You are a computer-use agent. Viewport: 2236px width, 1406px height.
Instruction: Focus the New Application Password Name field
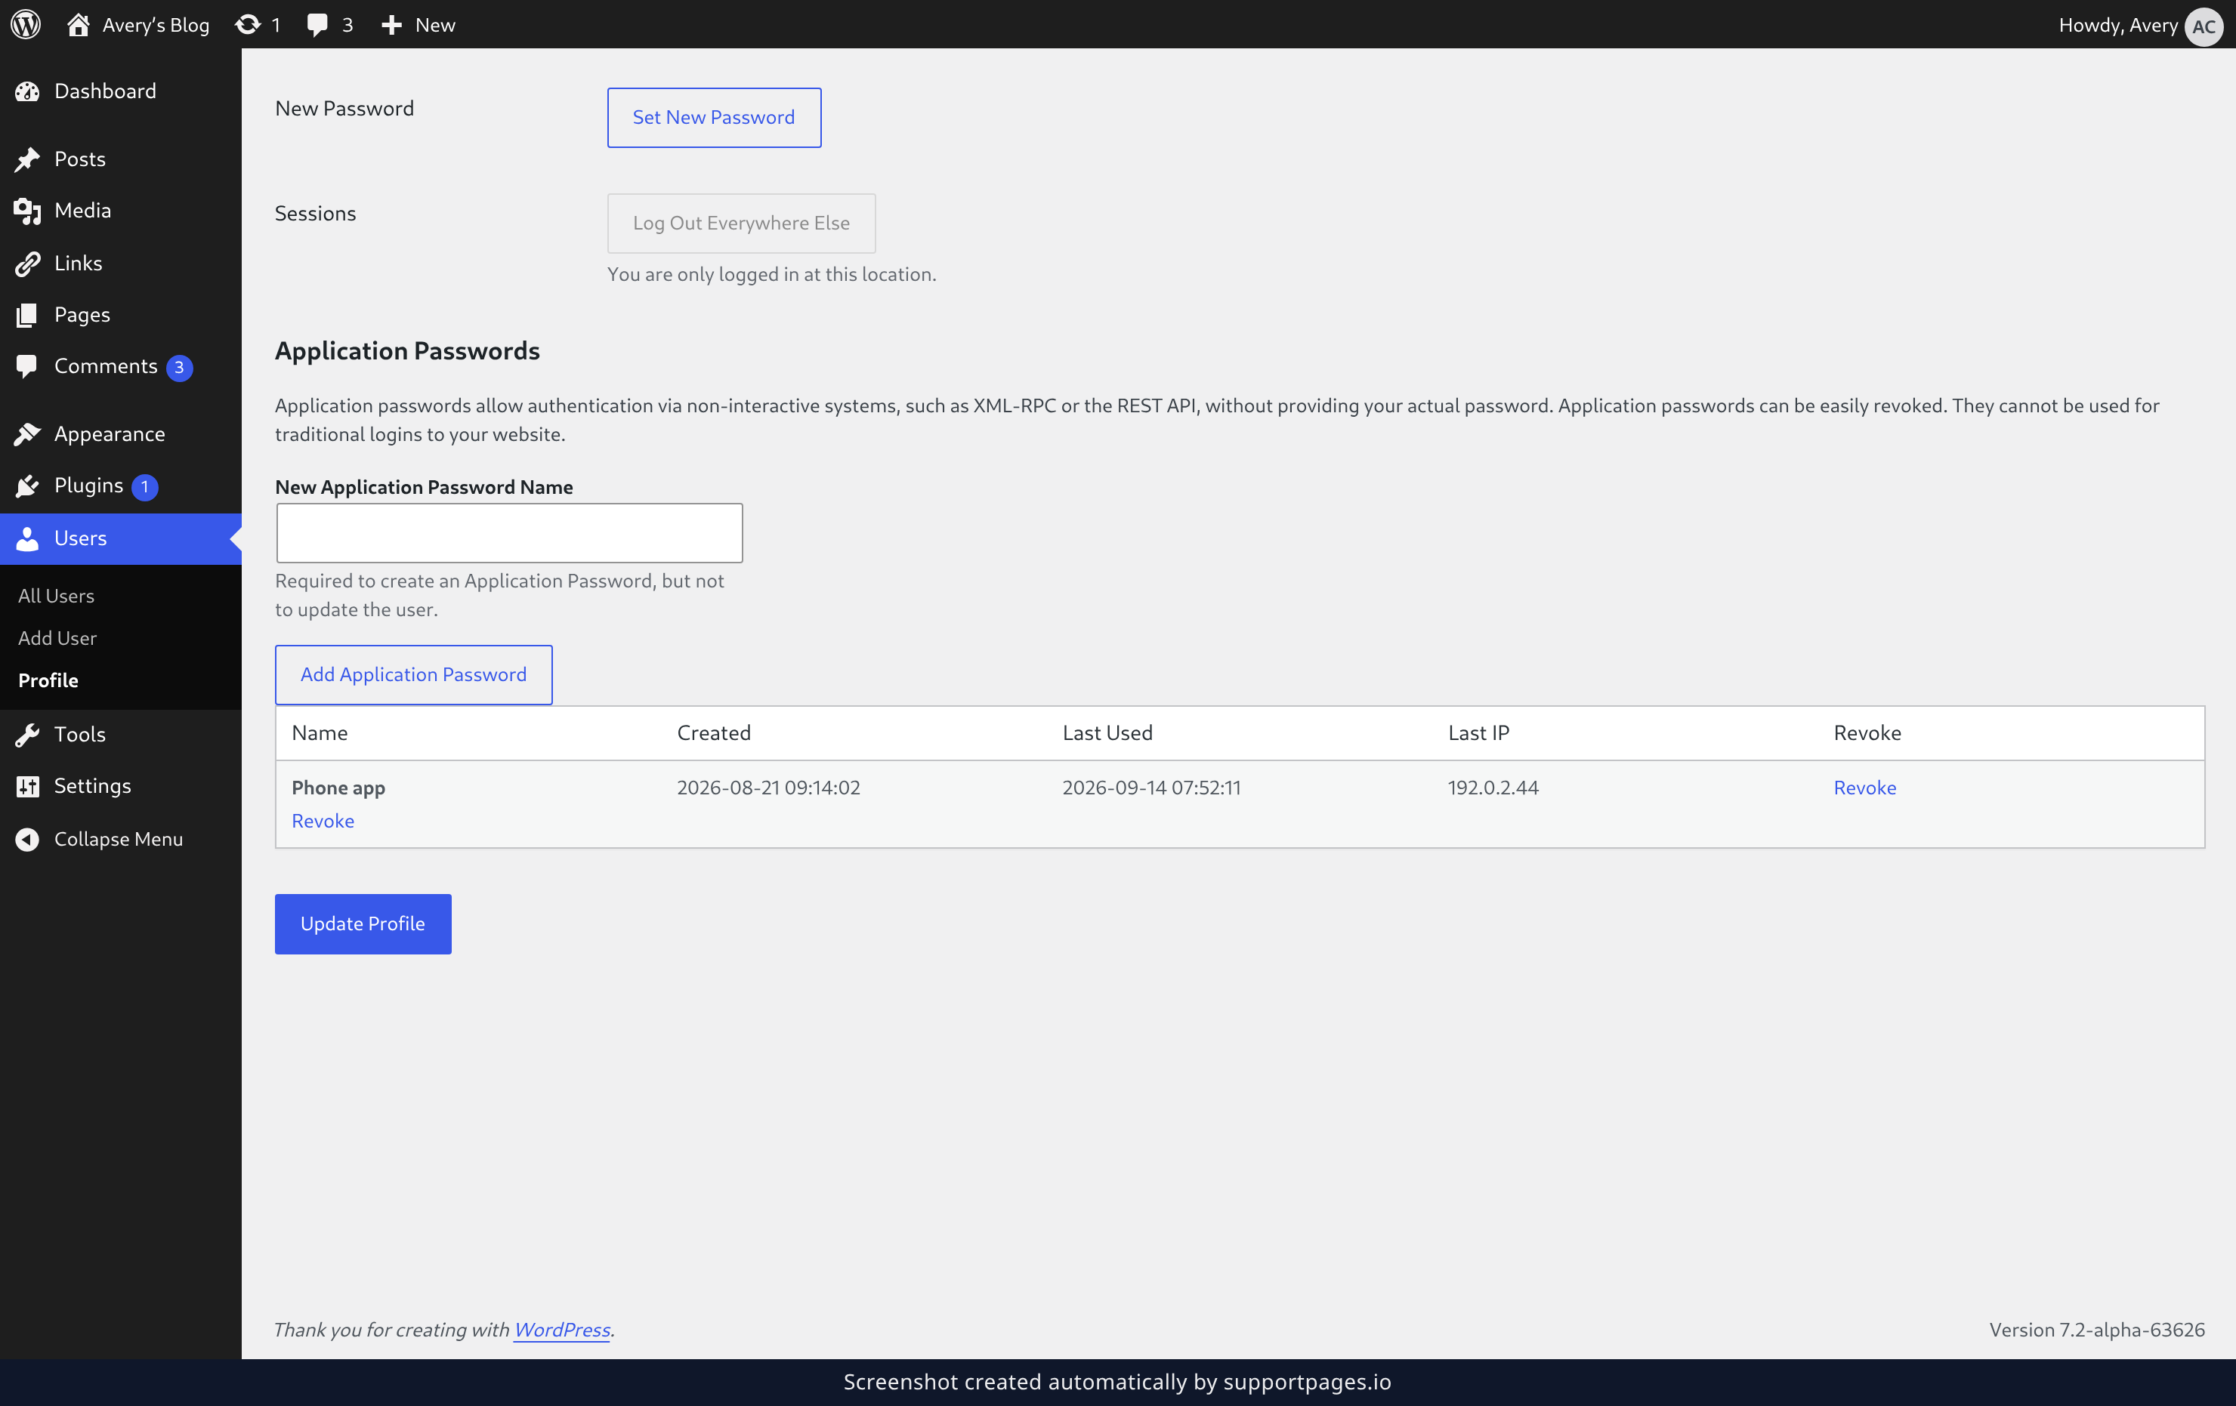coord(509,532)
